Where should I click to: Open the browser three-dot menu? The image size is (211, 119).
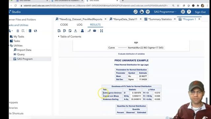pyautogui.click(x=207, y=6)
